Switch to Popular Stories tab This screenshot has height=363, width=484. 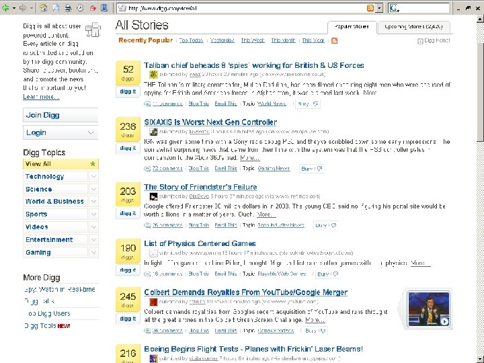pyautogui.click(x=352, y=27)
